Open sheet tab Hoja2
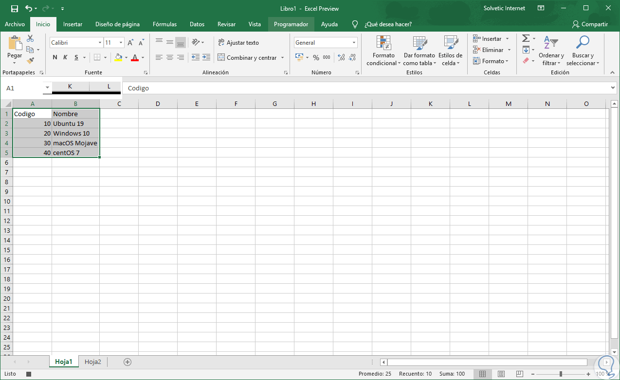The image size is (620, 380). pyautogui.click(x=93, y=362)
